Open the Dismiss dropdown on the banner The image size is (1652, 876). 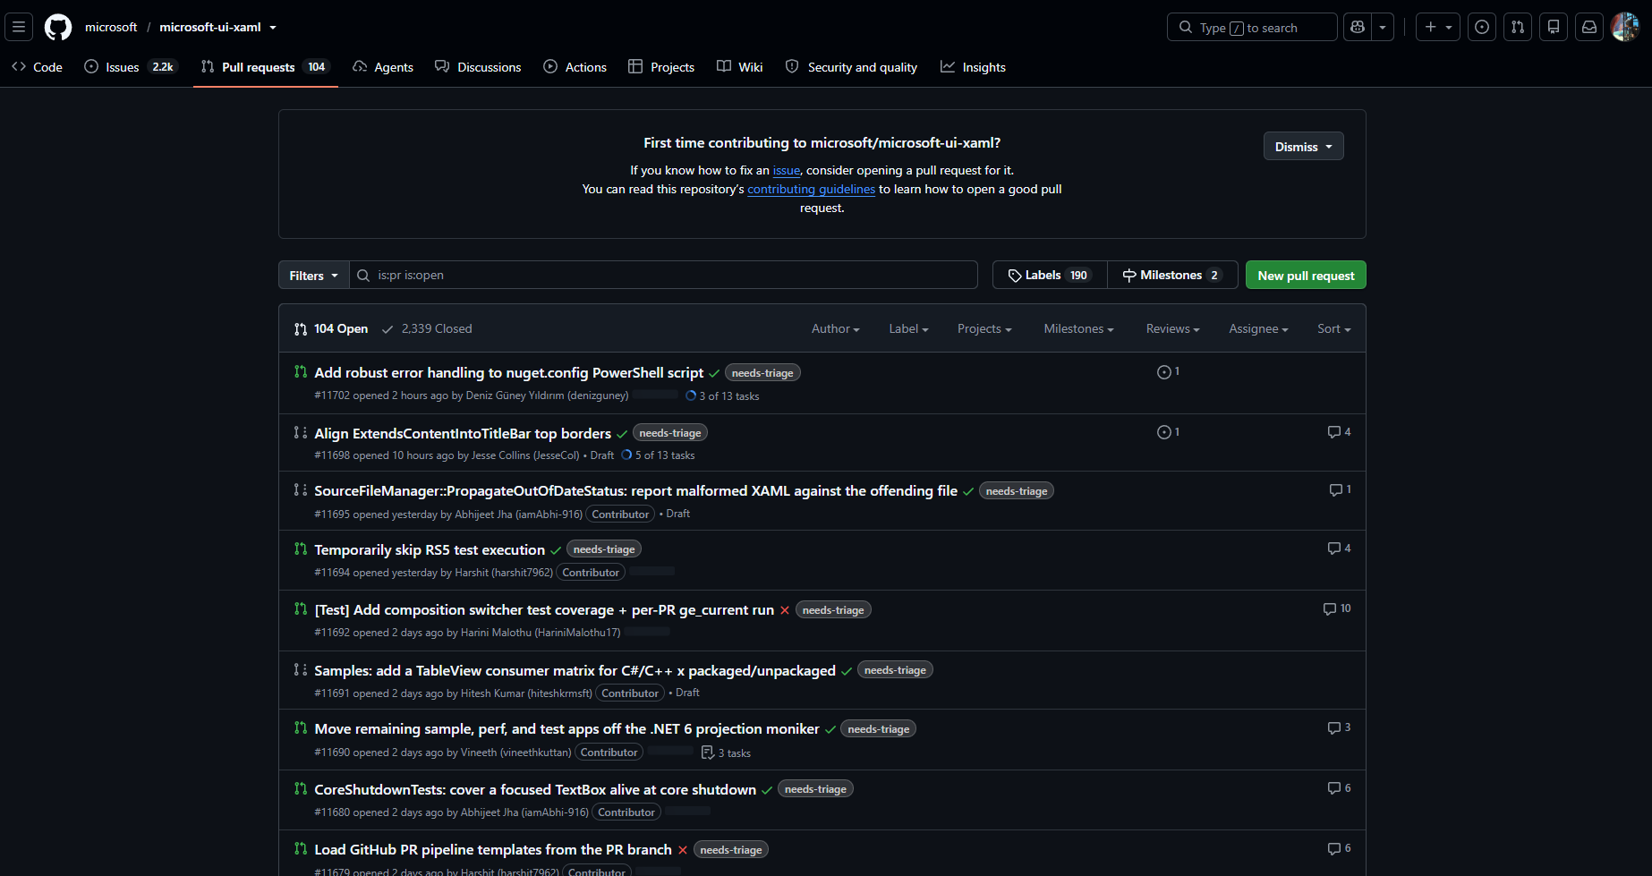pos(1303,147)
